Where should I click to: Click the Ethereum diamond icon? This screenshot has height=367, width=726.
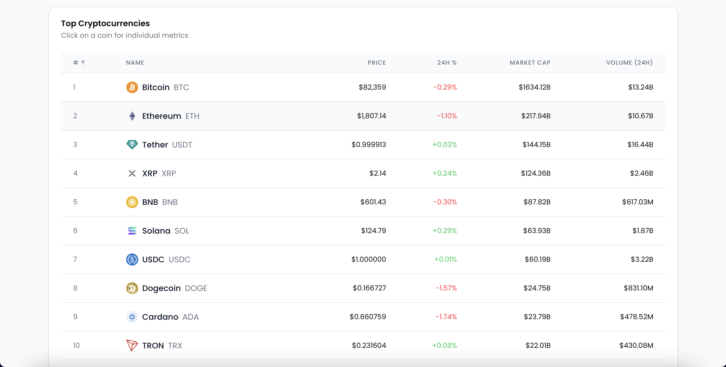tap(132, 116)
